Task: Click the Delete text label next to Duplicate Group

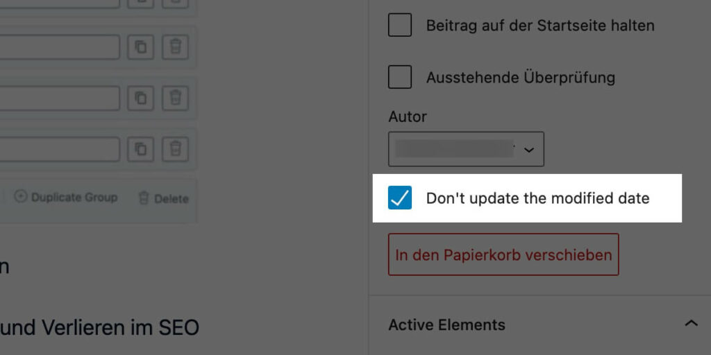Action: [x=172, y=199]
